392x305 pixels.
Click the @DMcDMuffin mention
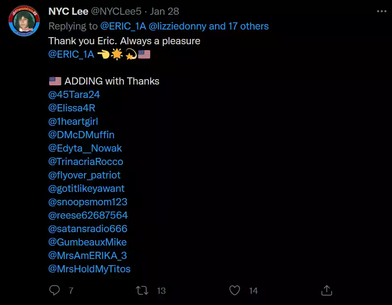tap(81, 135)
